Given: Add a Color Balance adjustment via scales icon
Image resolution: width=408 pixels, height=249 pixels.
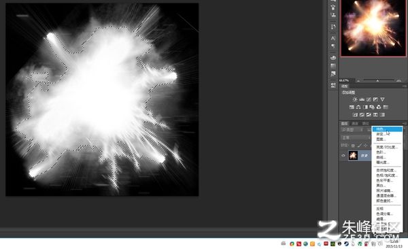Looking at the screenshot, I should click(358, 107).
